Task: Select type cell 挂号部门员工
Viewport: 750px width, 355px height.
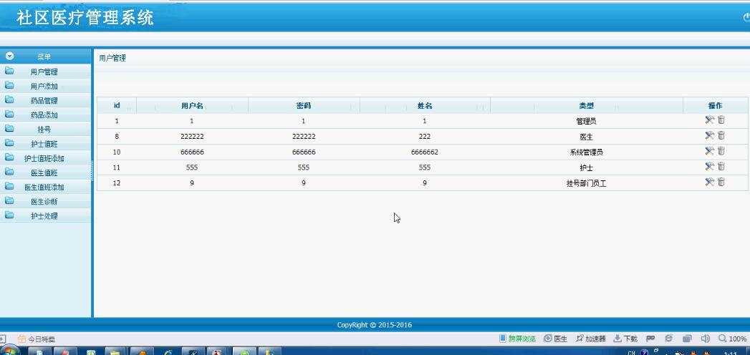Action: [587, 183]
